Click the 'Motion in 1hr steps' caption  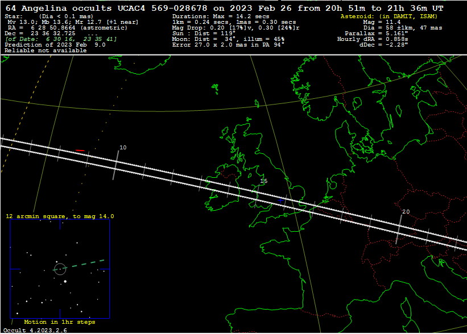[x=60, y=322]
